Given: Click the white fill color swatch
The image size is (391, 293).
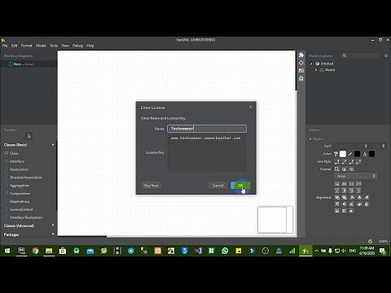Looking at the screenshot, I should pos(343,154).
